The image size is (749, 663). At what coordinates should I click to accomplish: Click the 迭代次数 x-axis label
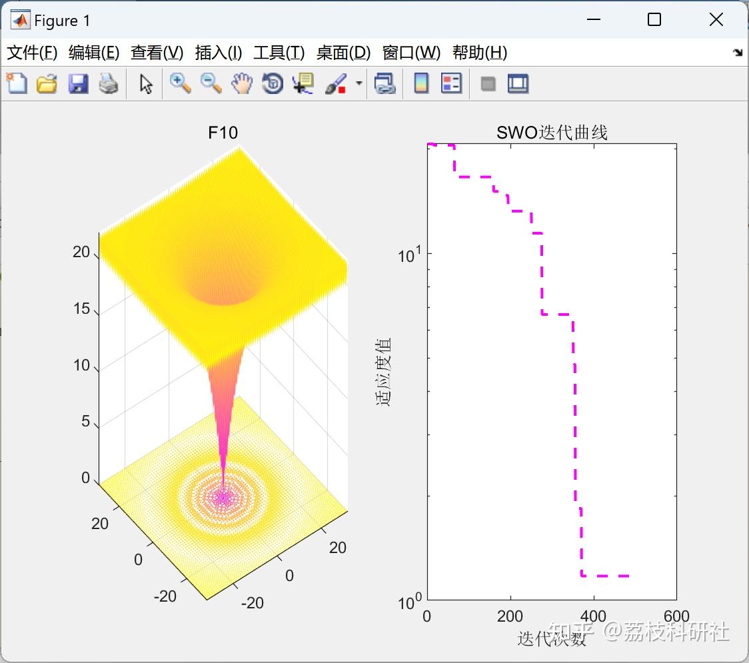pos(552,638)
